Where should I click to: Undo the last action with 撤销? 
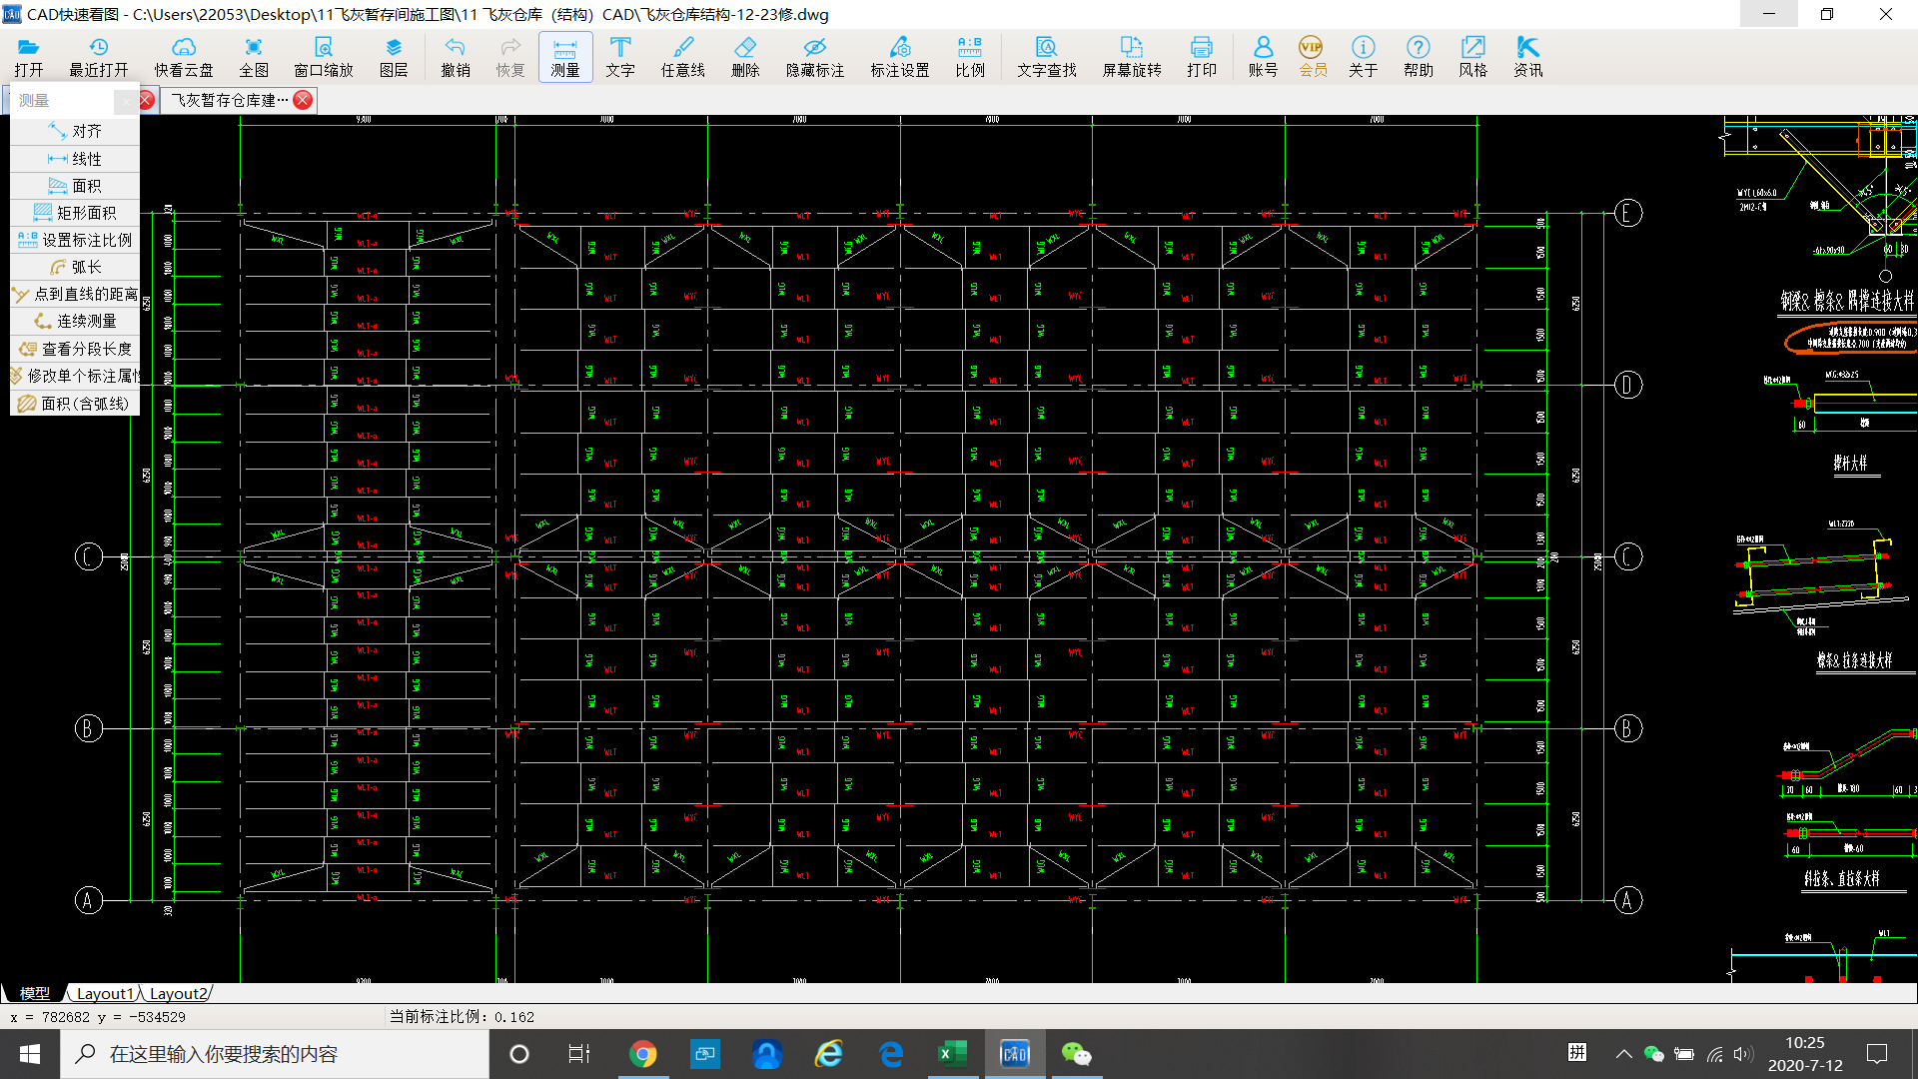pos(456,57)
